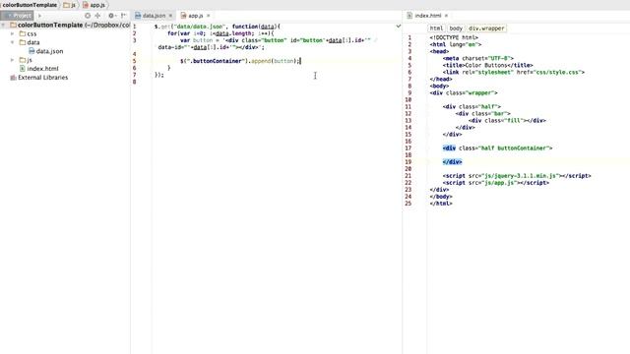The width and height of the screenshot is (630, 354).
Task: Open data.json in the project tree
Action: point(46,51)
